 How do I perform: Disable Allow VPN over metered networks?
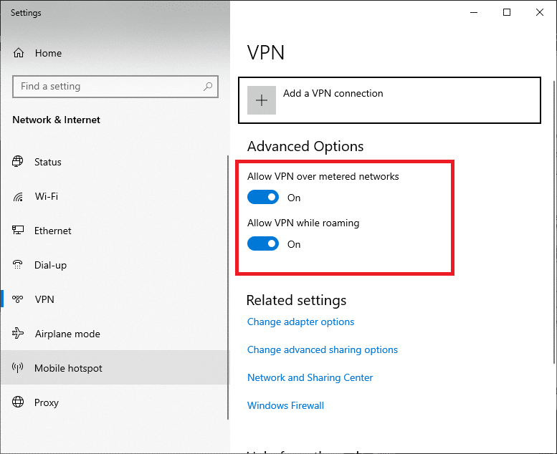263,197
